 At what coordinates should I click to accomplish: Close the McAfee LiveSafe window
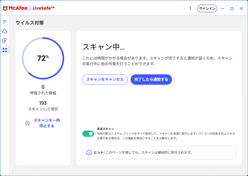241,9
